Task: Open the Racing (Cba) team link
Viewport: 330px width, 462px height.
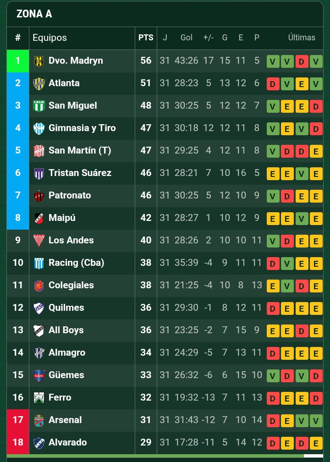Action: [x=76, y=263]
